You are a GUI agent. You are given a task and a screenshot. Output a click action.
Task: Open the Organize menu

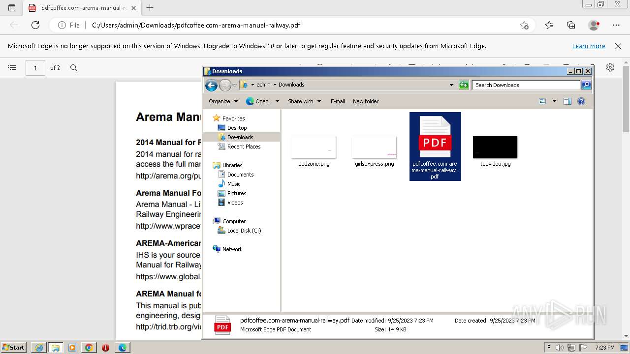point(223,101)
